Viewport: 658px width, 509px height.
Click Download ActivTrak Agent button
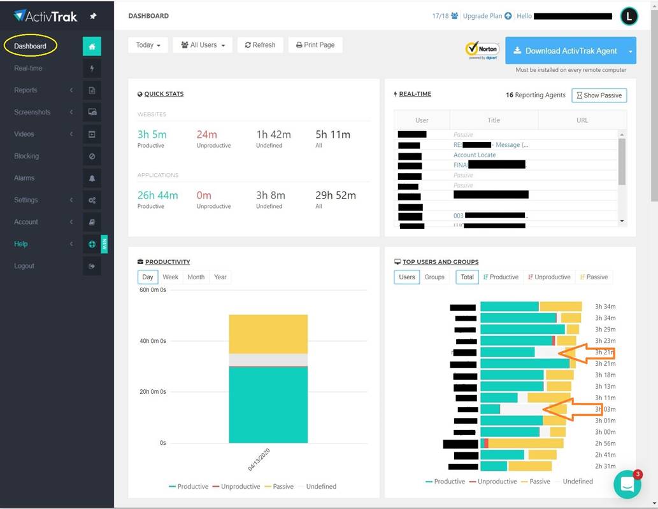coord(565,51)
